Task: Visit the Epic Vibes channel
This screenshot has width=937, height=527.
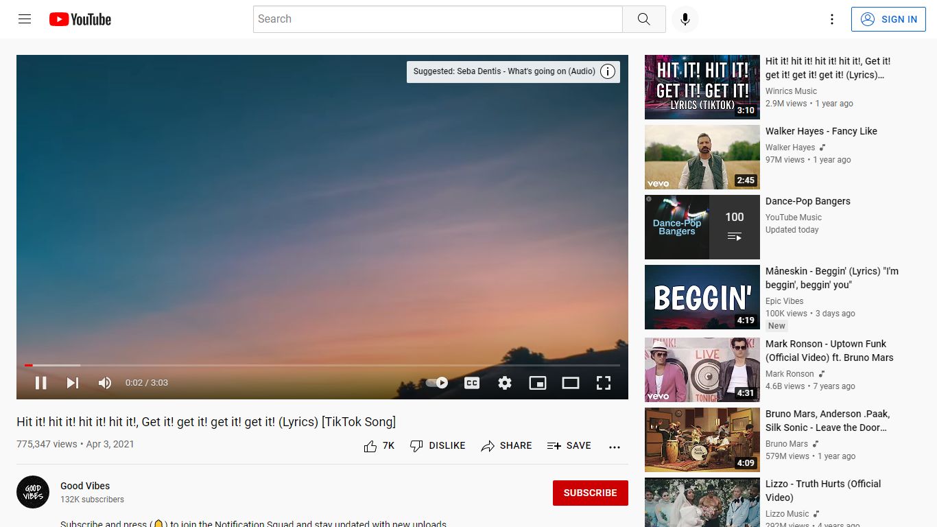Action: 785,301
